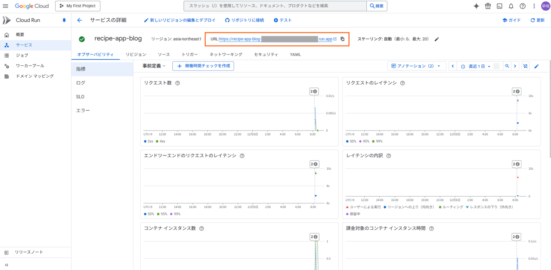Copy the service URL with the copy icon
This screenshot has width=551, height=270.
tap(343, 39)
